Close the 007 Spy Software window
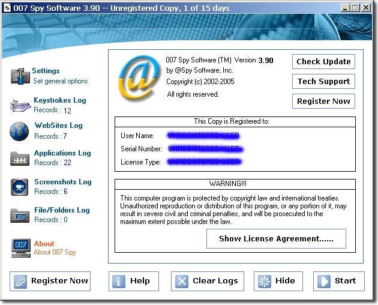378x305 pixels. click(x=366, y=8)
